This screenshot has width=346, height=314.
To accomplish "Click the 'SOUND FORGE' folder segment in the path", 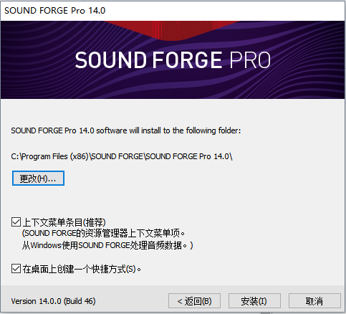I will tap(117, 156).
